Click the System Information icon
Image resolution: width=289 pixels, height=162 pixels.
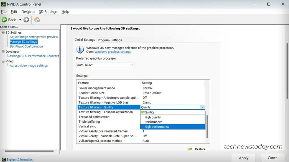(3, 159)
